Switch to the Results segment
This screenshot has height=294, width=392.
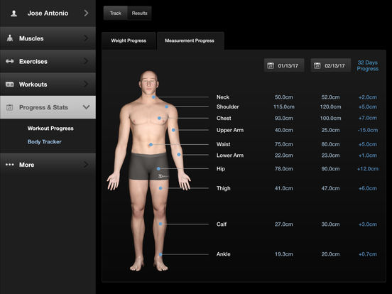click(139, 13)
